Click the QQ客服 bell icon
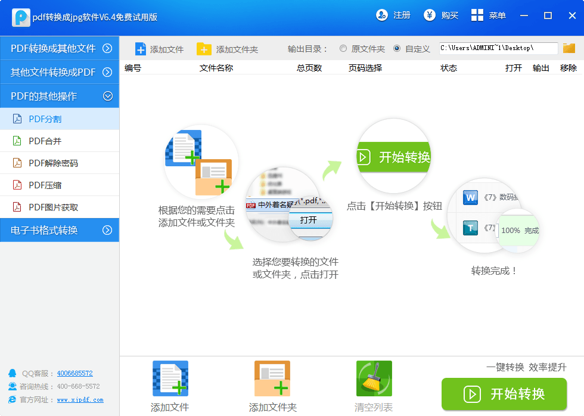The image size is (584, 416). point(13,373)
